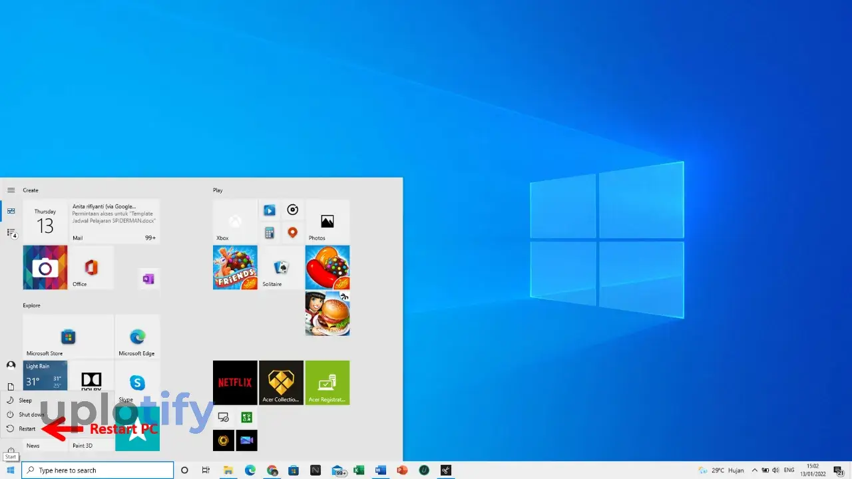This screenshot has width=852, height=479.
Task: Open the Solitaire tile
Action: [281, 267]
